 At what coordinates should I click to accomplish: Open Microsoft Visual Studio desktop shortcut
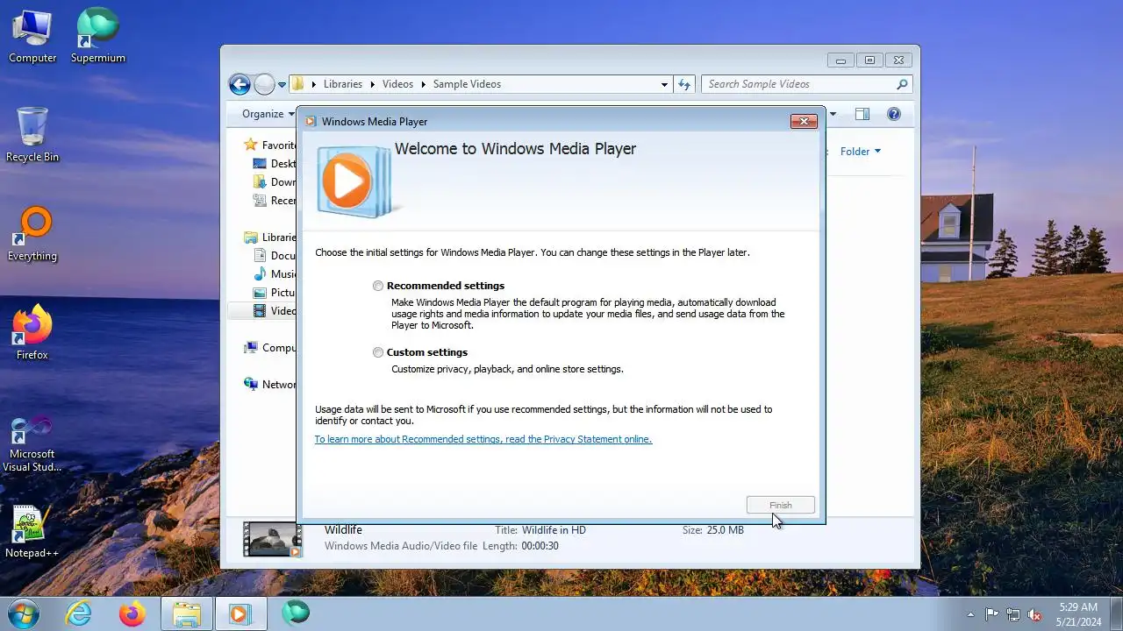tap(32, 444)
